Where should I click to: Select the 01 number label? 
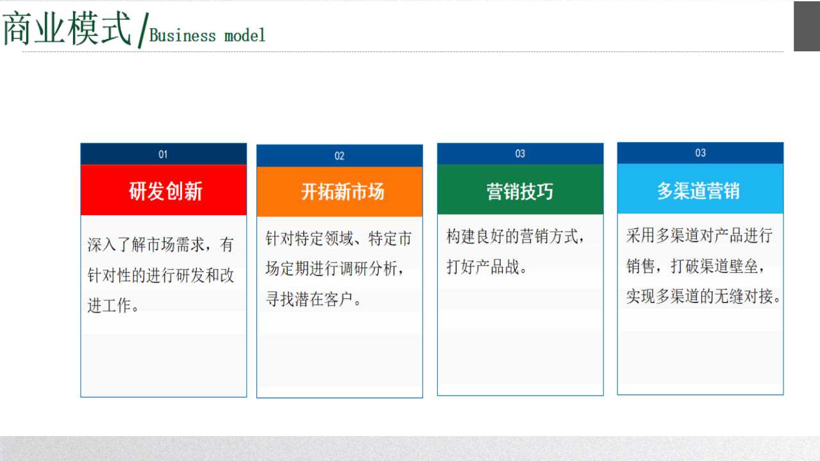pyautogui.click(x=163, y=154)
